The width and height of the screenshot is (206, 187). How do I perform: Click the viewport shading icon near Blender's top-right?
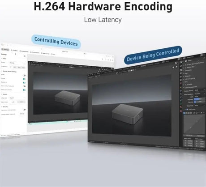pos(176,63)
